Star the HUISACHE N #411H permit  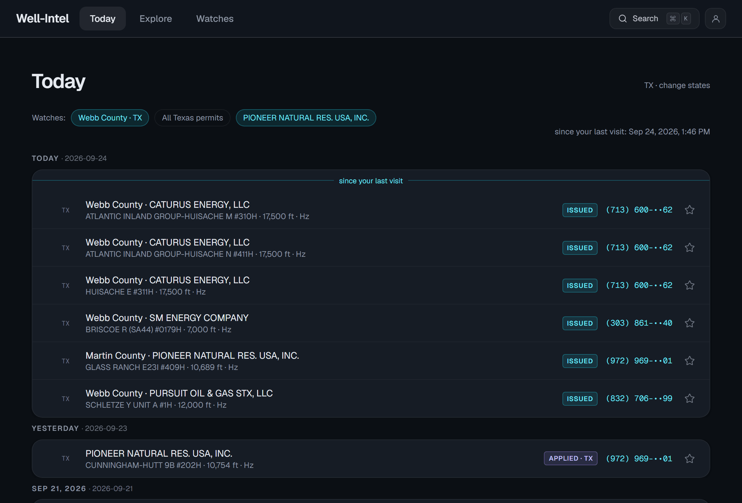(x=689, y=248)
